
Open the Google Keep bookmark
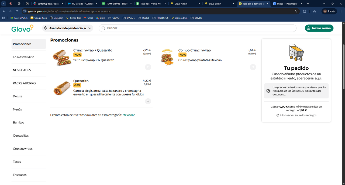(39, 18)
